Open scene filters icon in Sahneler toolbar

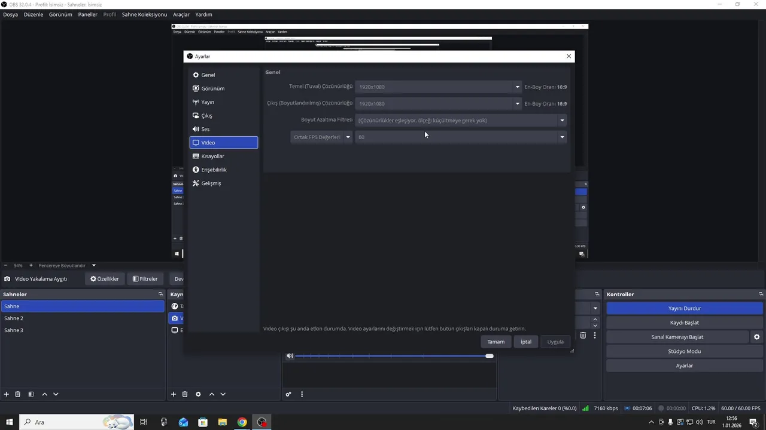coord(31,394)
